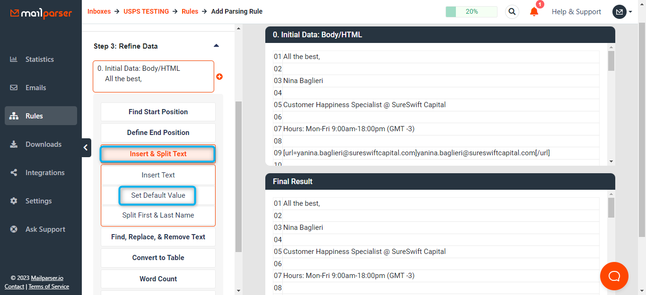Open the envelope account dropdown
Viewport: 646px width, 295px height.
point(620,11)
